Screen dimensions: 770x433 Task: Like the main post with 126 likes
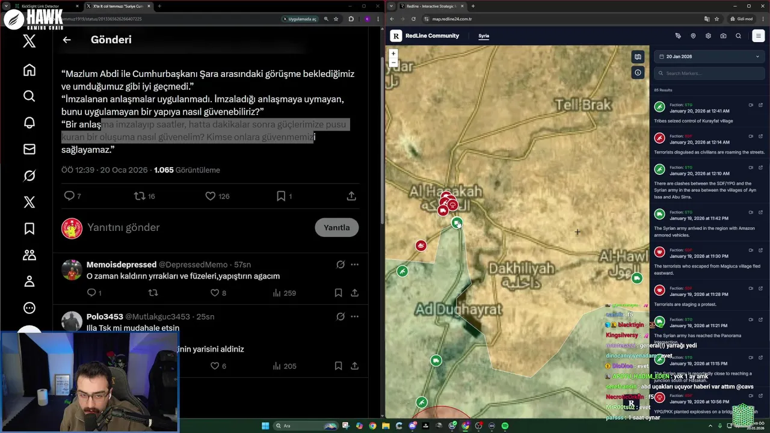217,196
